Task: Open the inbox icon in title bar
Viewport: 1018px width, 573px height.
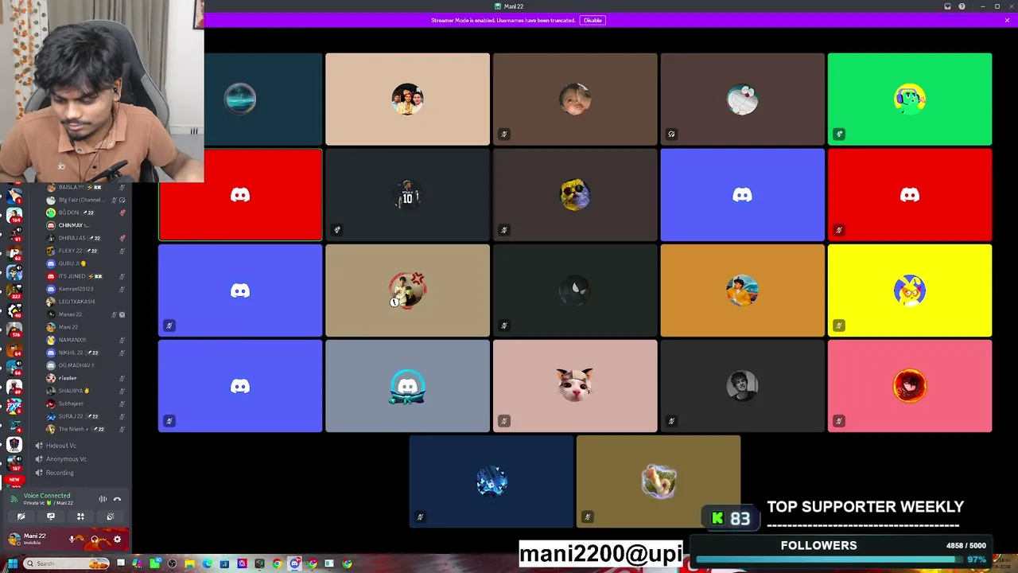Action: tap(947, 6)
